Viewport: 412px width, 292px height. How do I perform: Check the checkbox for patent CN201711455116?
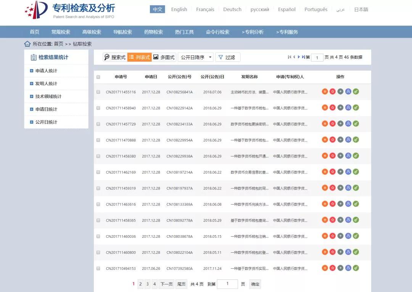pyautogui.click(x=98, y=91)
